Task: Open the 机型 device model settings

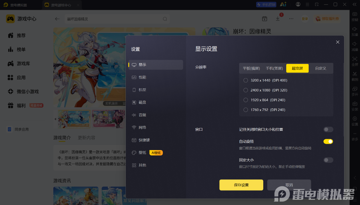Action: point(156,90)
